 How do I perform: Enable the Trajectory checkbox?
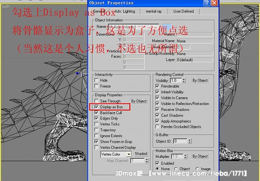click(x=96, y=130)
